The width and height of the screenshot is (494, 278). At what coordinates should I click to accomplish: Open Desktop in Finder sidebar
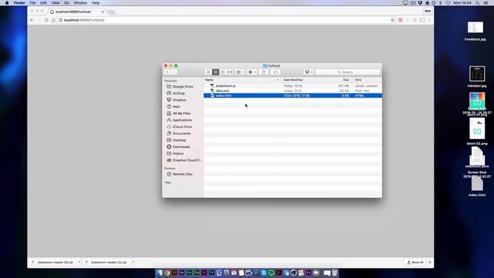point(179,141)
